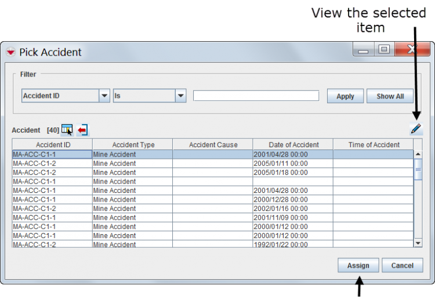Click the table scrollbar up arrow
Image resolution: width=435 pixels, height=299 pixels.
coord(418,154)
